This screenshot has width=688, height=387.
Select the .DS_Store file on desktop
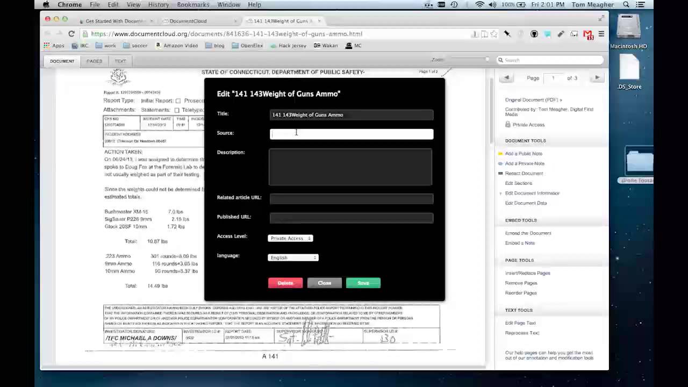click(629, 73)
